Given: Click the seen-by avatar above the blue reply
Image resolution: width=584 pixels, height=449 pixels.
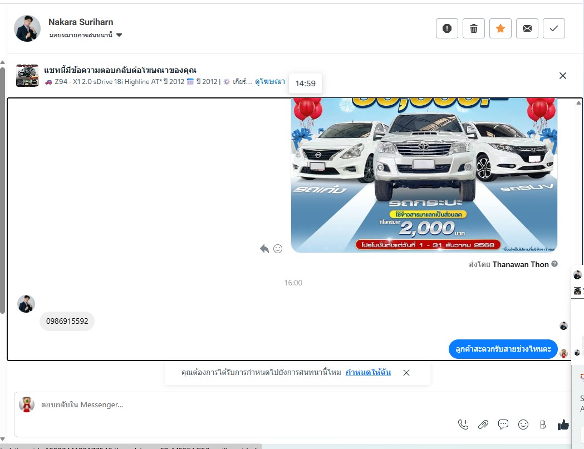Looking at the screenshot, I should [x=563, y=326].
